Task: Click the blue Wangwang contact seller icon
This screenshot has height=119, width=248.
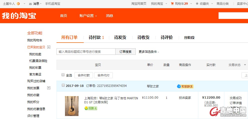Action: click(x=179, y=86)
